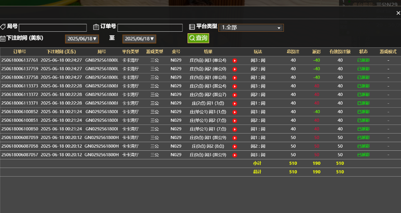401x213 pixels.
Task: Play replay for order 250618006137759
Action: (235, 69)
